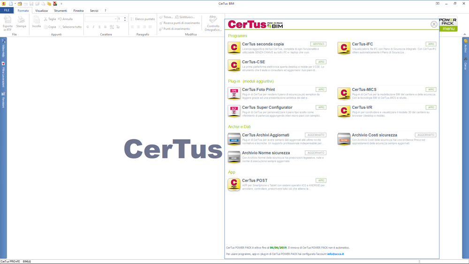
Task: Click the PDF export icon in quick access toolbar
Action: pyautogui.click(x=55, y=4)
